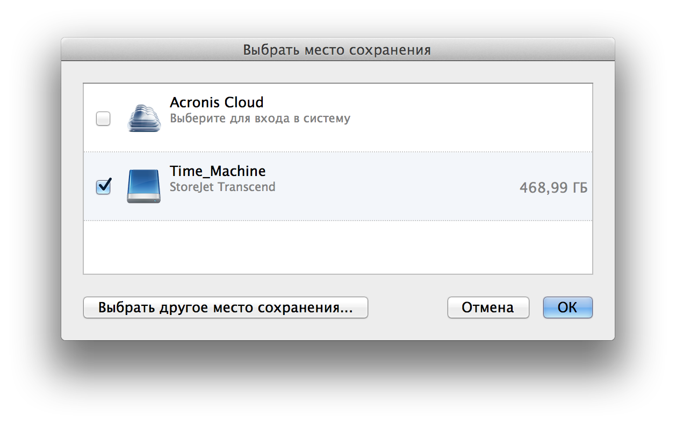Click blank space between StoreJet Transcend and size
The height and width of the screenshot is (425, 676).
(398, 188)
